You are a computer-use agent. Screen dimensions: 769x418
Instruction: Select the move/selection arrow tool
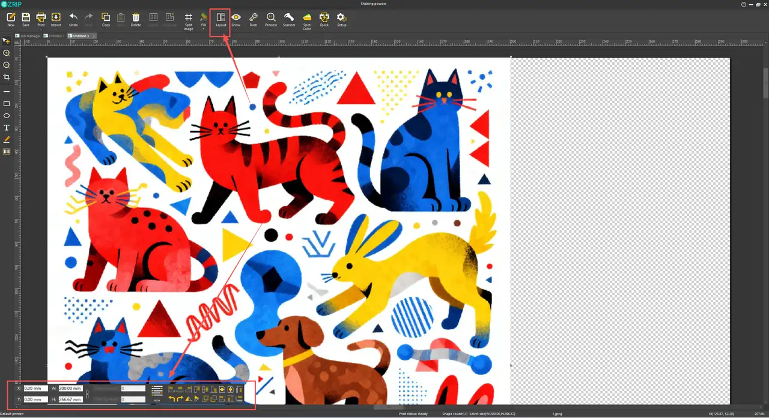7,41
